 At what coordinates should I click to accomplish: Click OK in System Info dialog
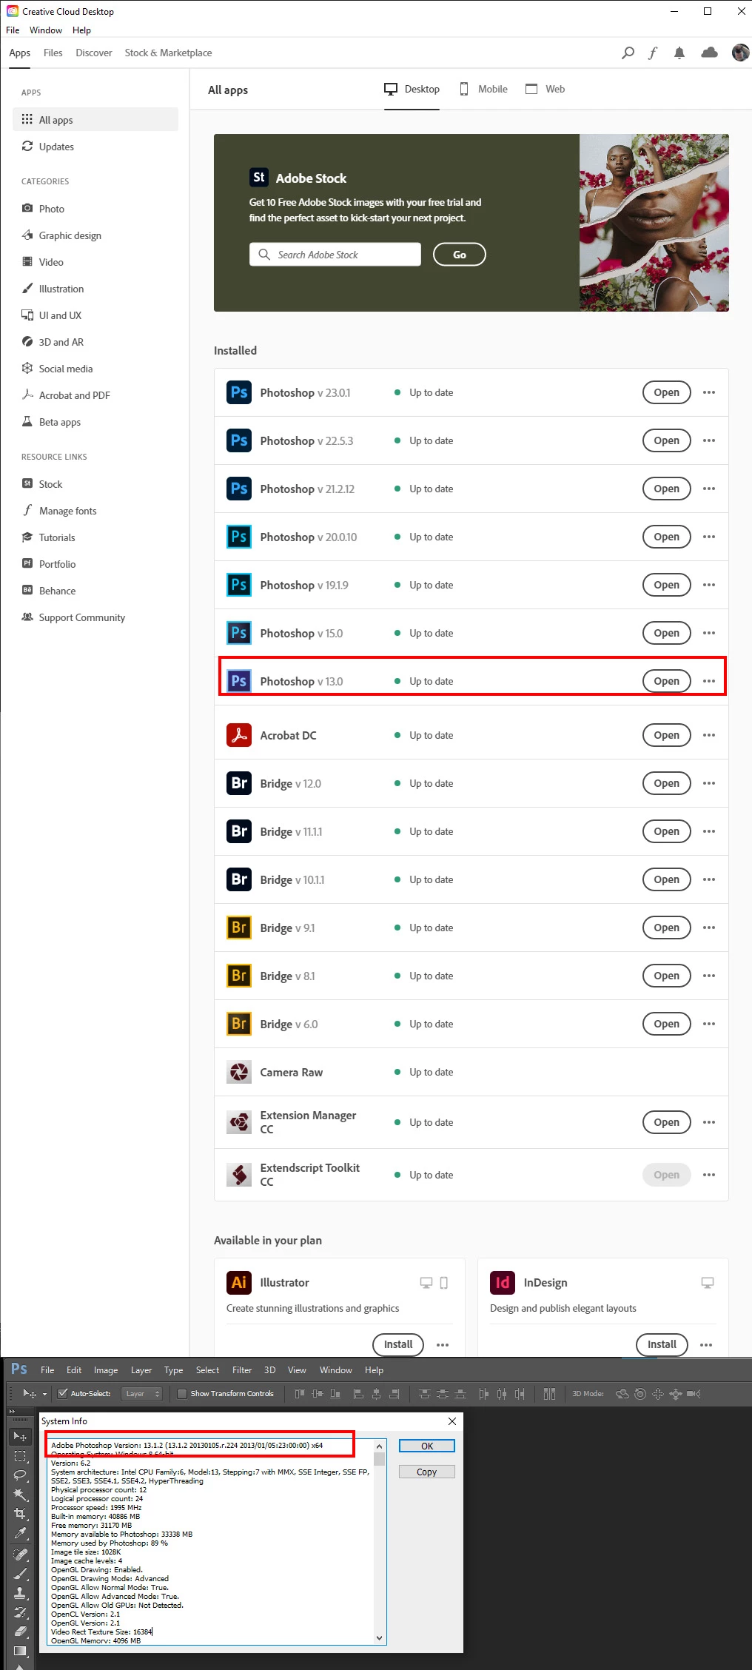(427, 1446)
